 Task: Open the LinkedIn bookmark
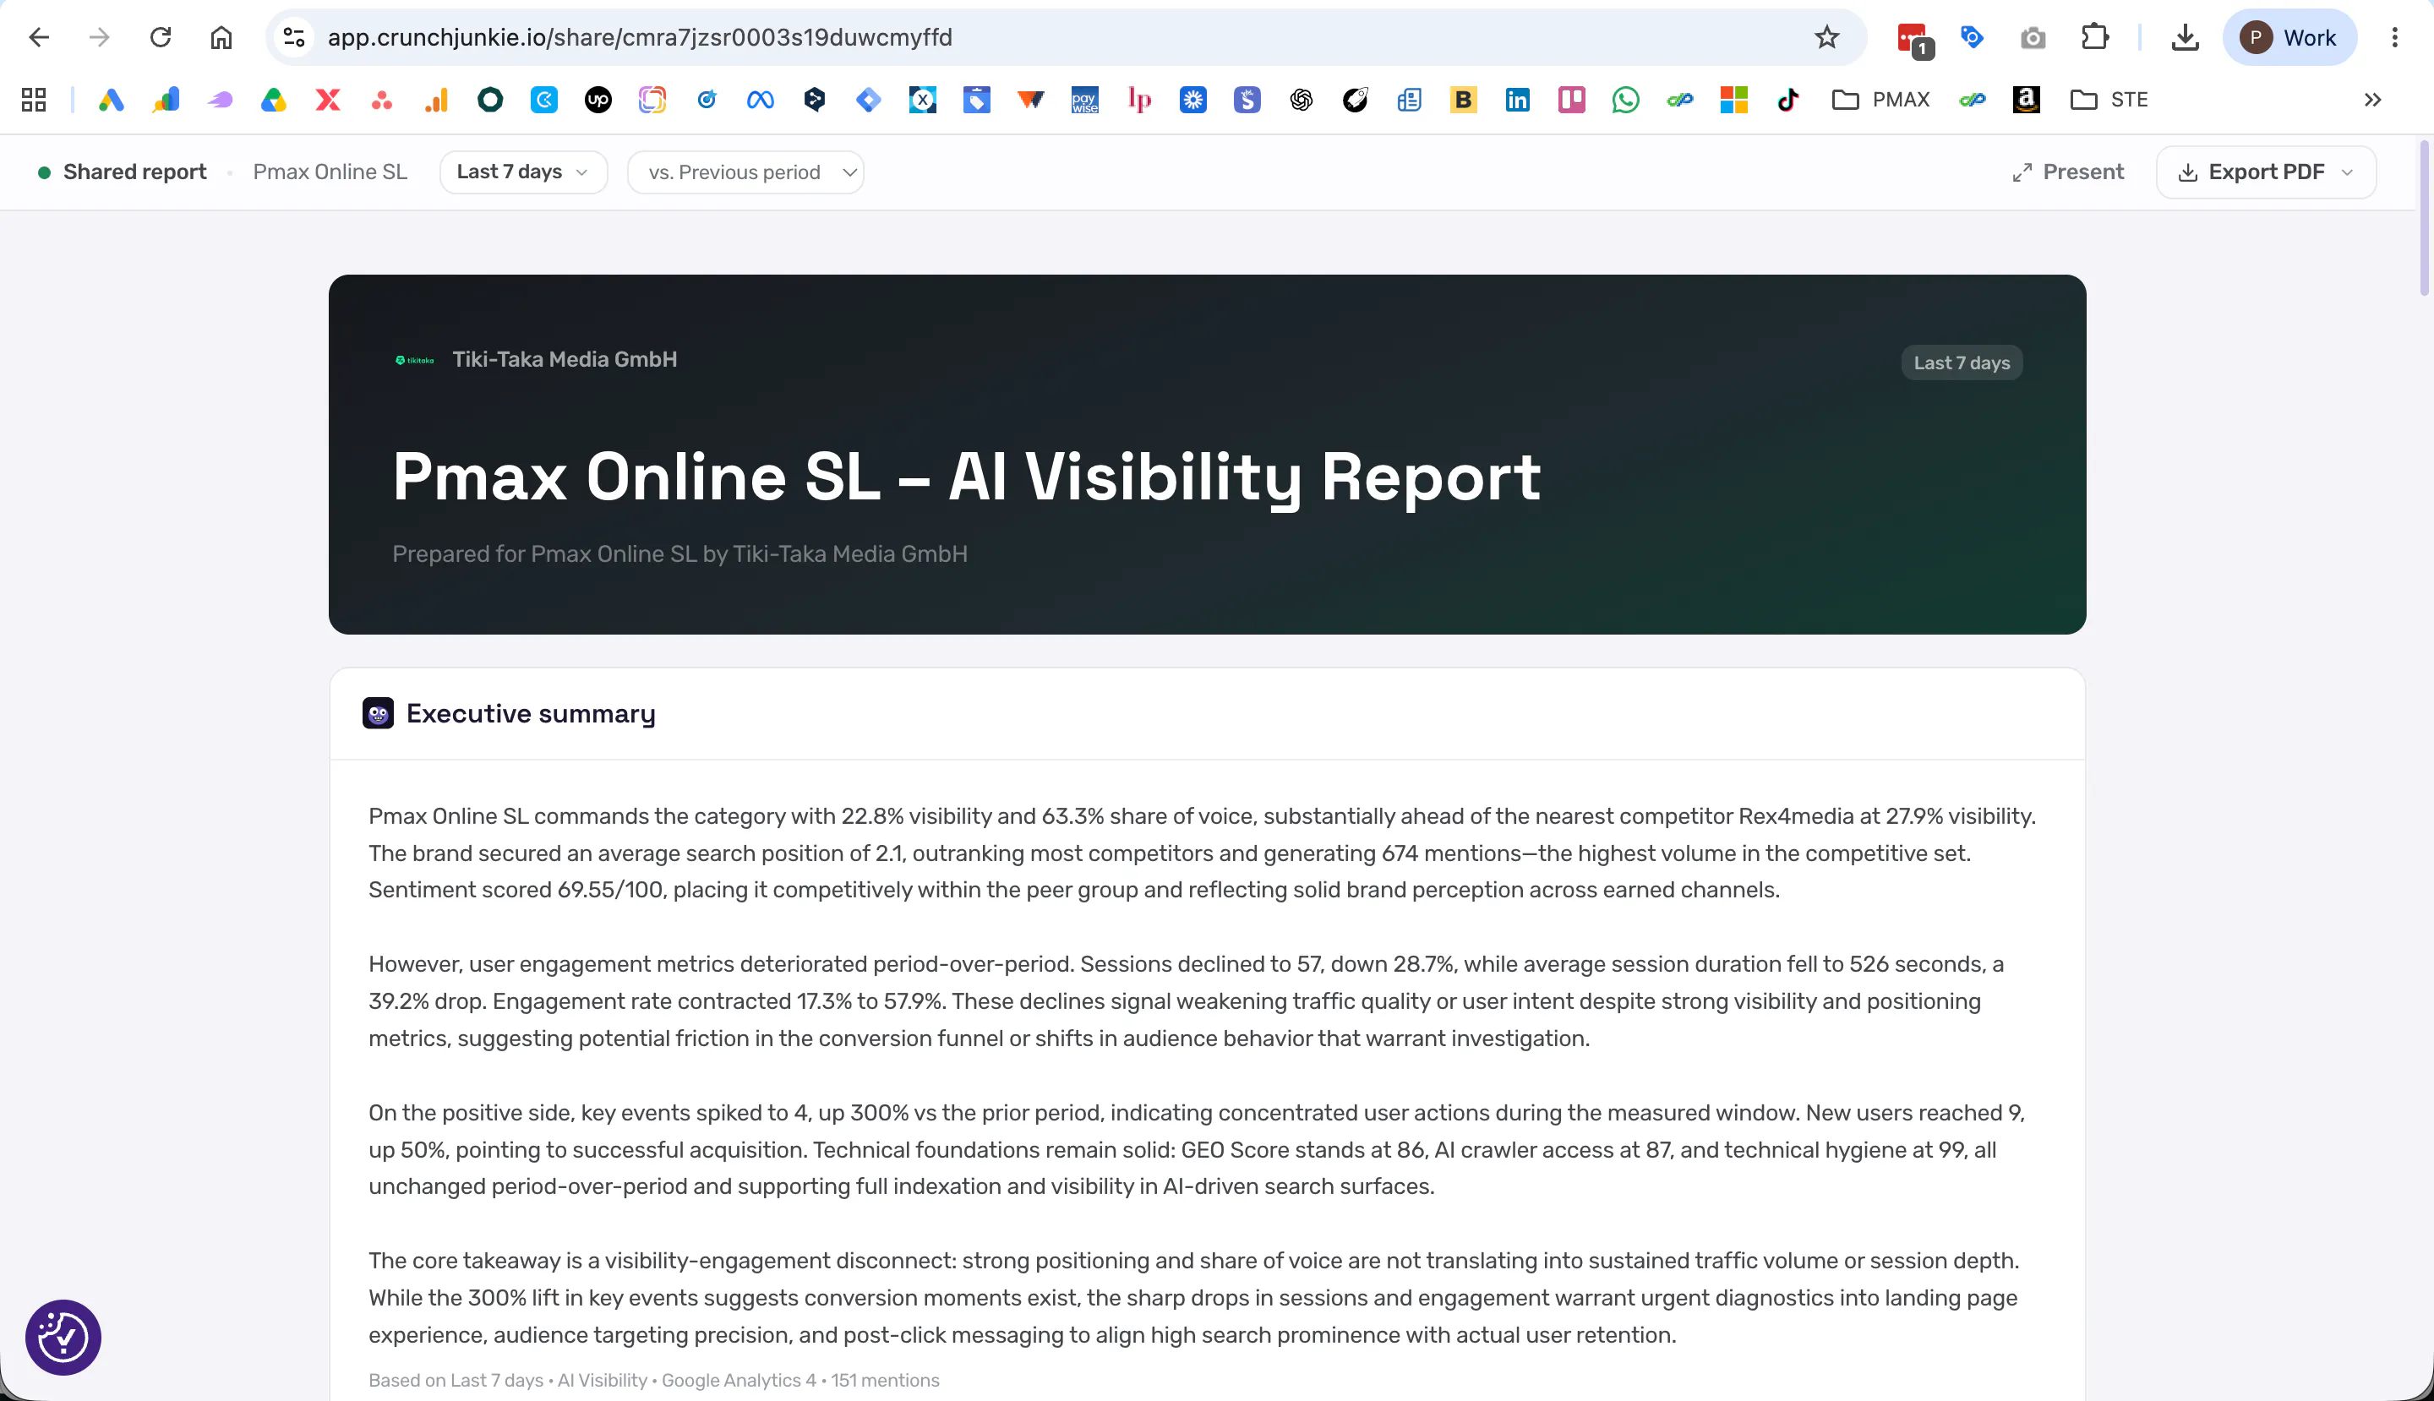pos(1518,99)
